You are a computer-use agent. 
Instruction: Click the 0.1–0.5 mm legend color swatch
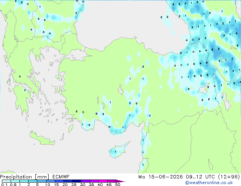(6, 181)
